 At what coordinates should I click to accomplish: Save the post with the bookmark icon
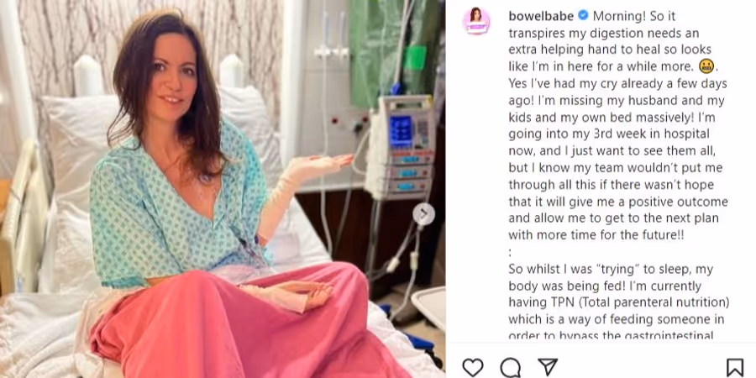click(x=735, y=367)
